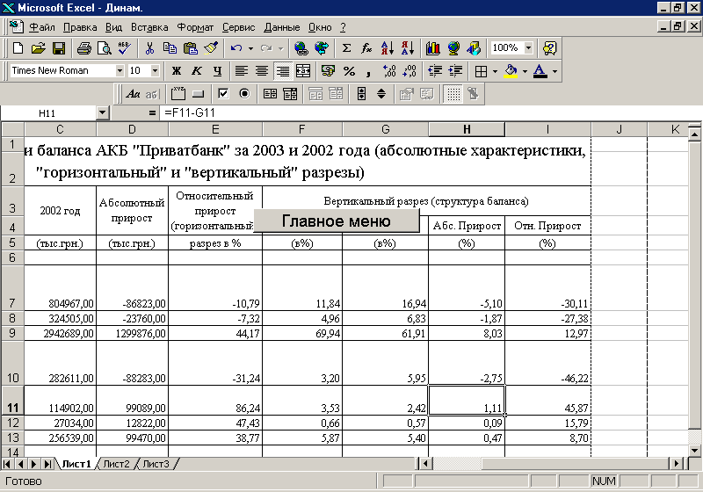Viewport: 703px width, 492px height.
Task: Save the workbook with the floppy icon
Action: pyautogui.click(x=59, y=48)
